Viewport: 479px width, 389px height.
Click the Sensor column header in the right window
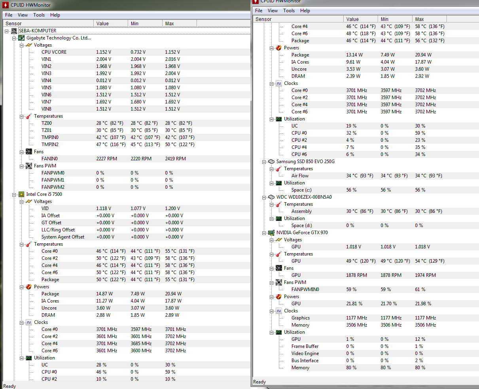tap(298, 19)
